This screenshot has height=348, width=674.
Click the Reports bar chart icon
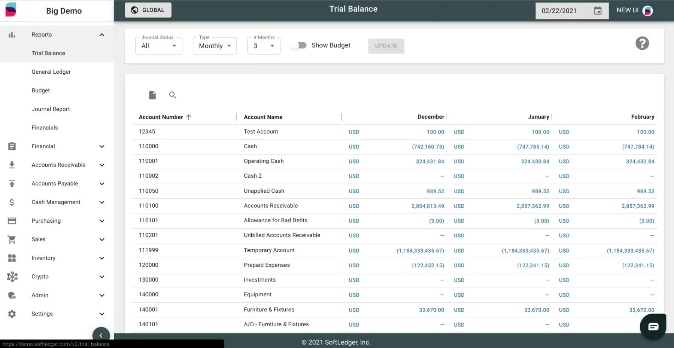(12, 35)
